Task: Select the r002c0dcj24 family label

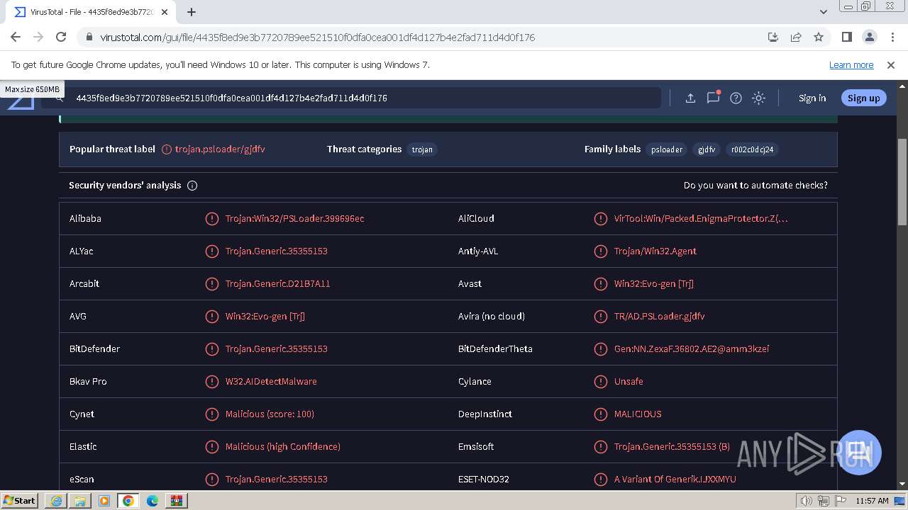Action: click(x=753, y=149)
